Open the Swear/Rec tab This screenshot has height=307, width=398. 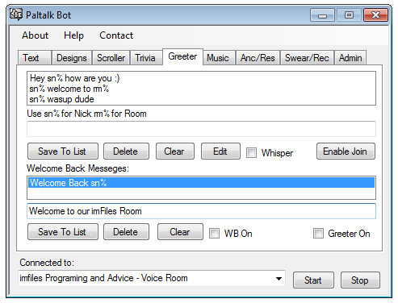click(x=307, y=58)
